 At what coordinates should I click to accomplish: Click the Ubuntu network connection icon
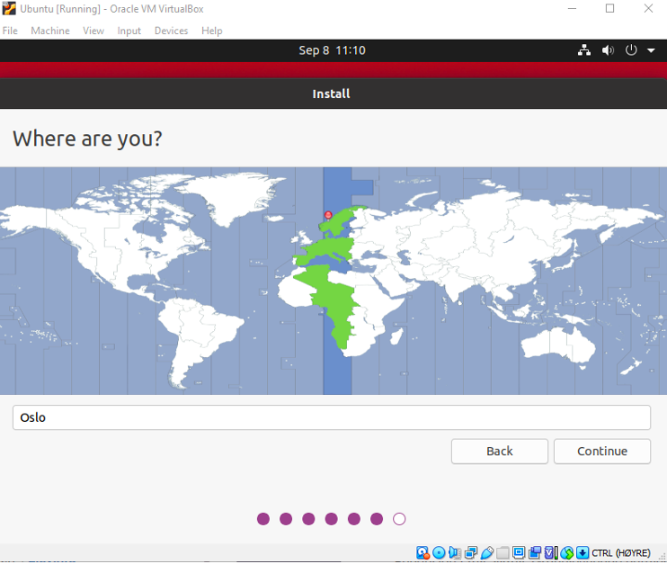[584, 50]
